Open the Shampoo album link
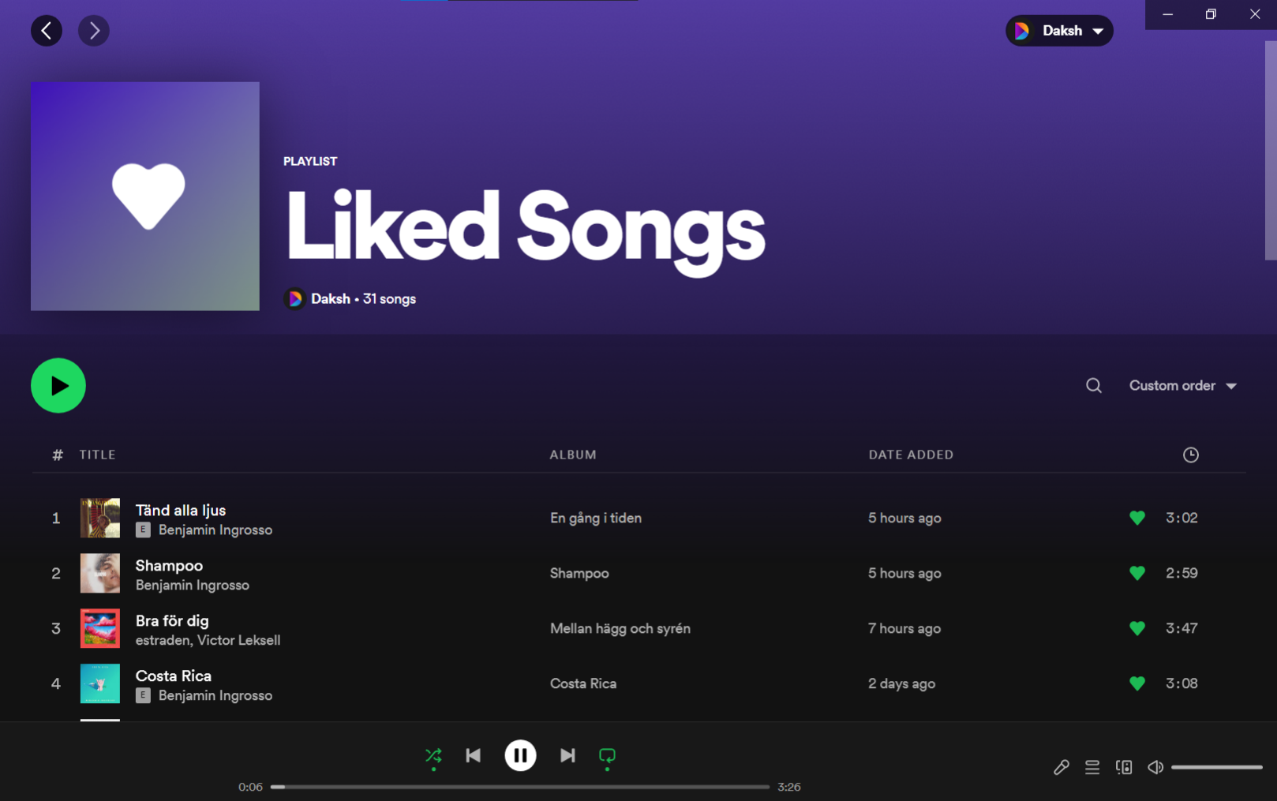Screen dimensions: 1277x801 point(579,573)
